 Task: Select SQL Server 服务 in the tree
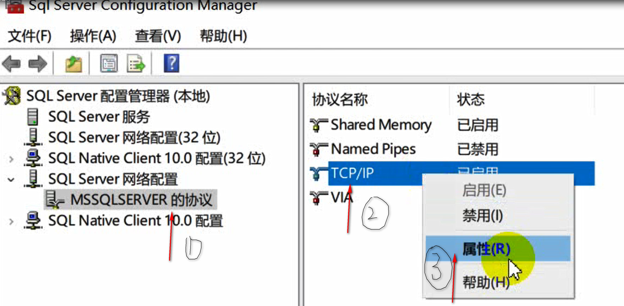pos(99,117)
